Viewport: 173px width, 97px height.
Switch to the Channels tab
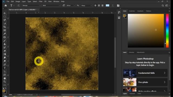[x=132, y=93]
